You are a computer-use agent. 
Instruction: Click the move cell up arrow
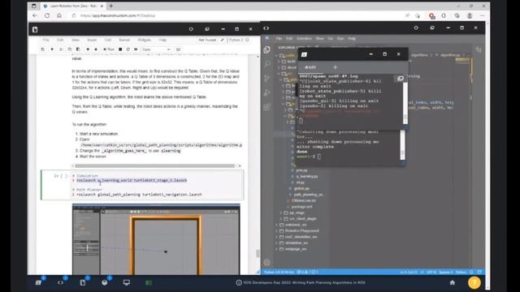(x=88, y=49)
